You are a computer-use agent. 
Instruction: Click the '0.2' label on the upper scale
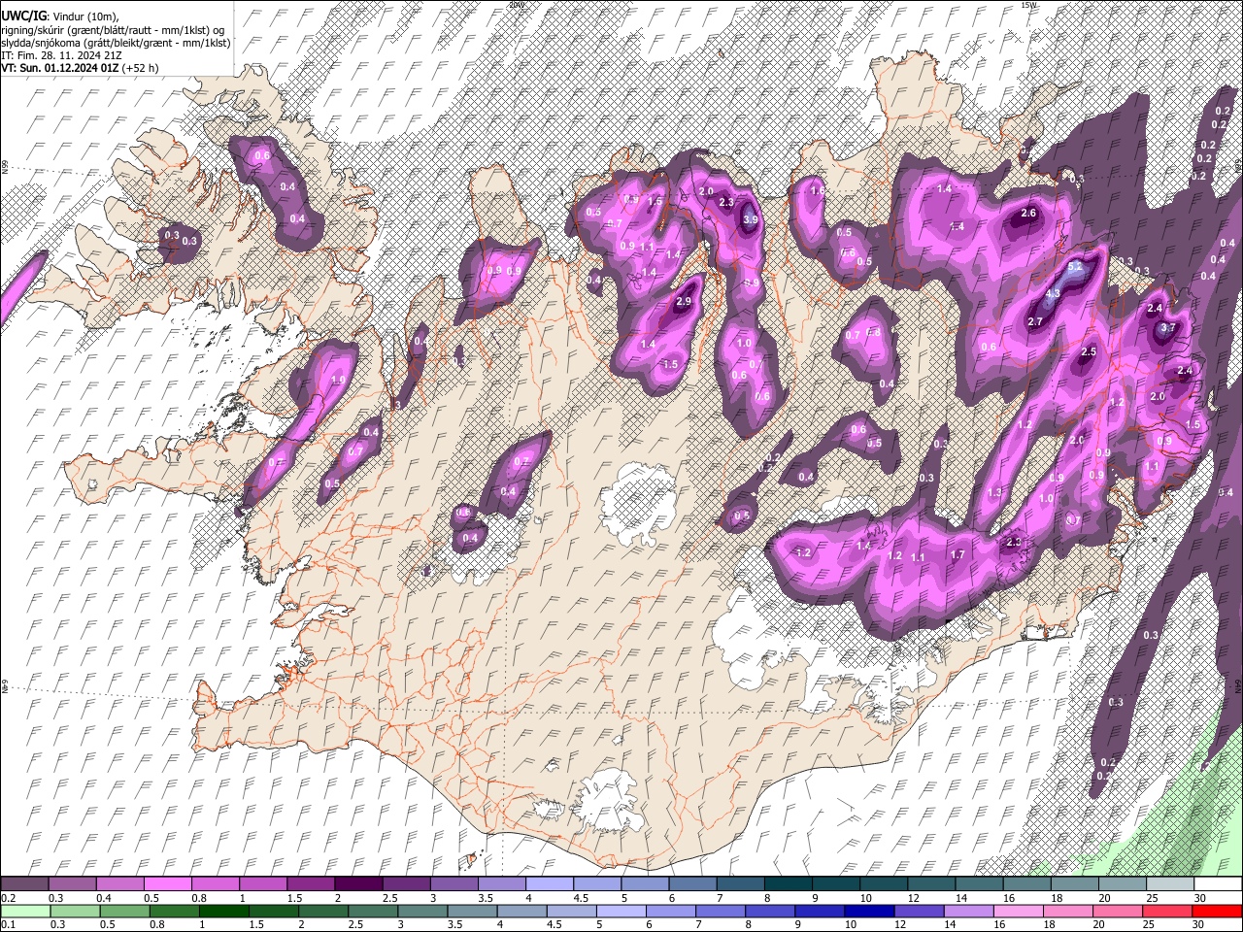(8, 898)
